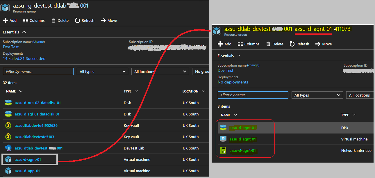The width and height of the screenshot is (375, 178).
Task: Delete the resource group in left window
Action: [x=60, y=20]
